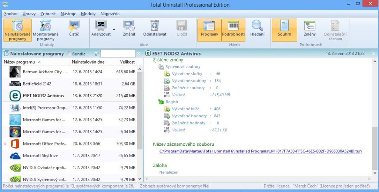Select Microsoft SkyDrive row text
The height and width of the screenshot is (192, 379).
[40, 156]
